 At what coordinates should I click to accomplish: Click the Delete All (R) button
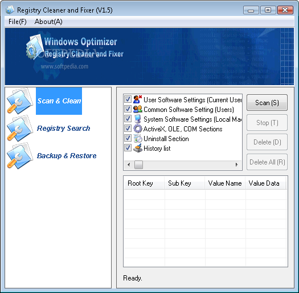pos(267,162)
